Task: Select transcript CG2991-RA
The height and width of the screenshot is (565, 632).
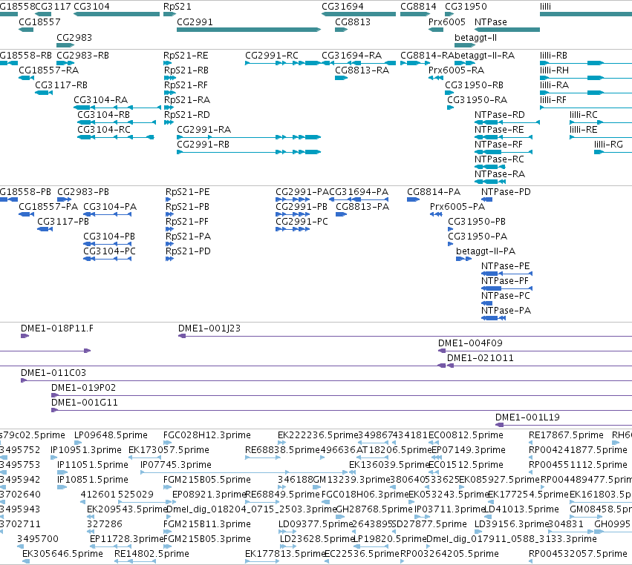Action: tap(203, 130)
